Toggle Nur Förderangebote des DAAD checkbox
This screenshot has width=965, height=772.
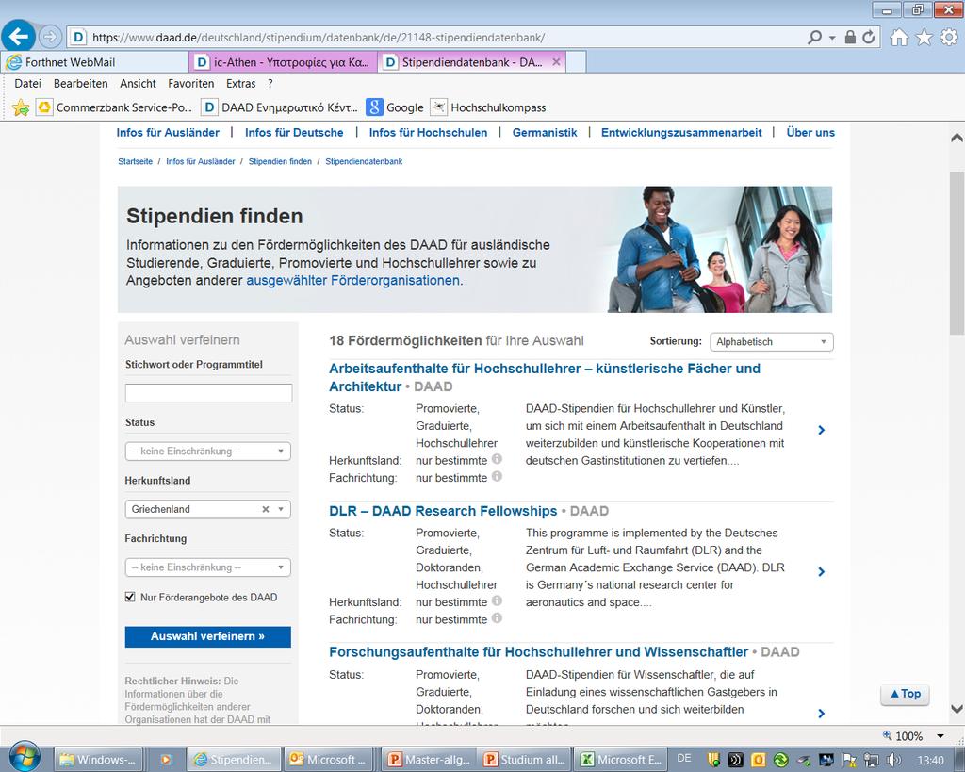pos(130,597)
